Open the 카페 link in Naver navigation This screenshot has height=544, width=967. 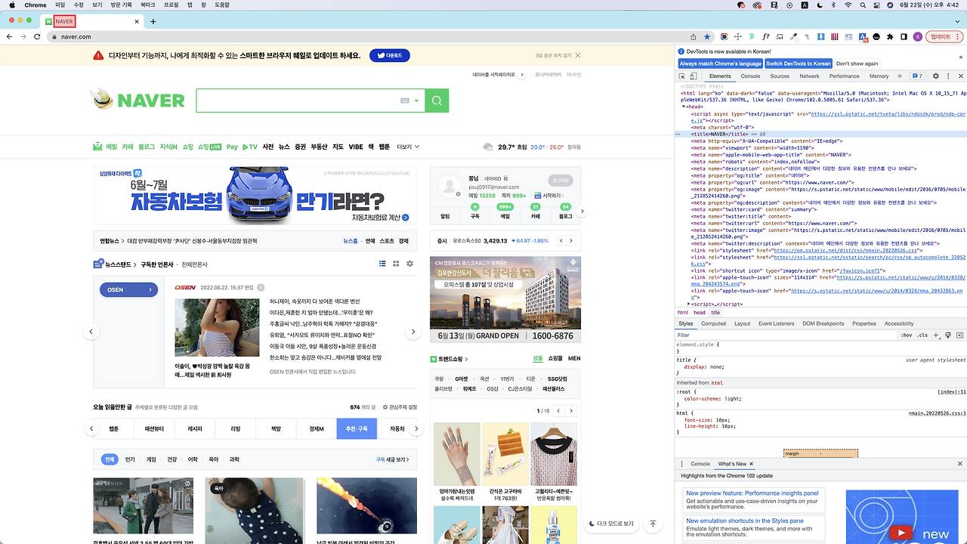[x=128, y=147]
